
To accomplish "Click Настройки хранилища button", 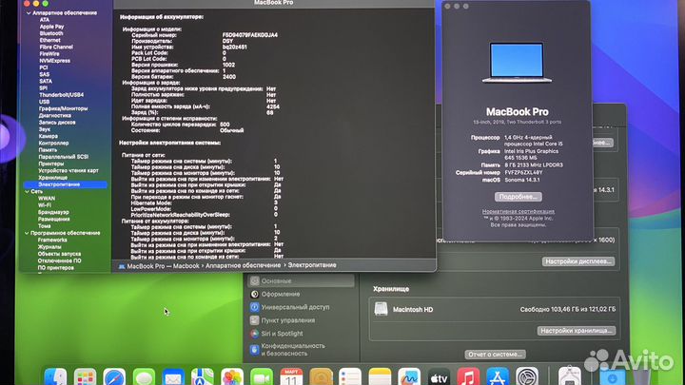I will (577, 331).
